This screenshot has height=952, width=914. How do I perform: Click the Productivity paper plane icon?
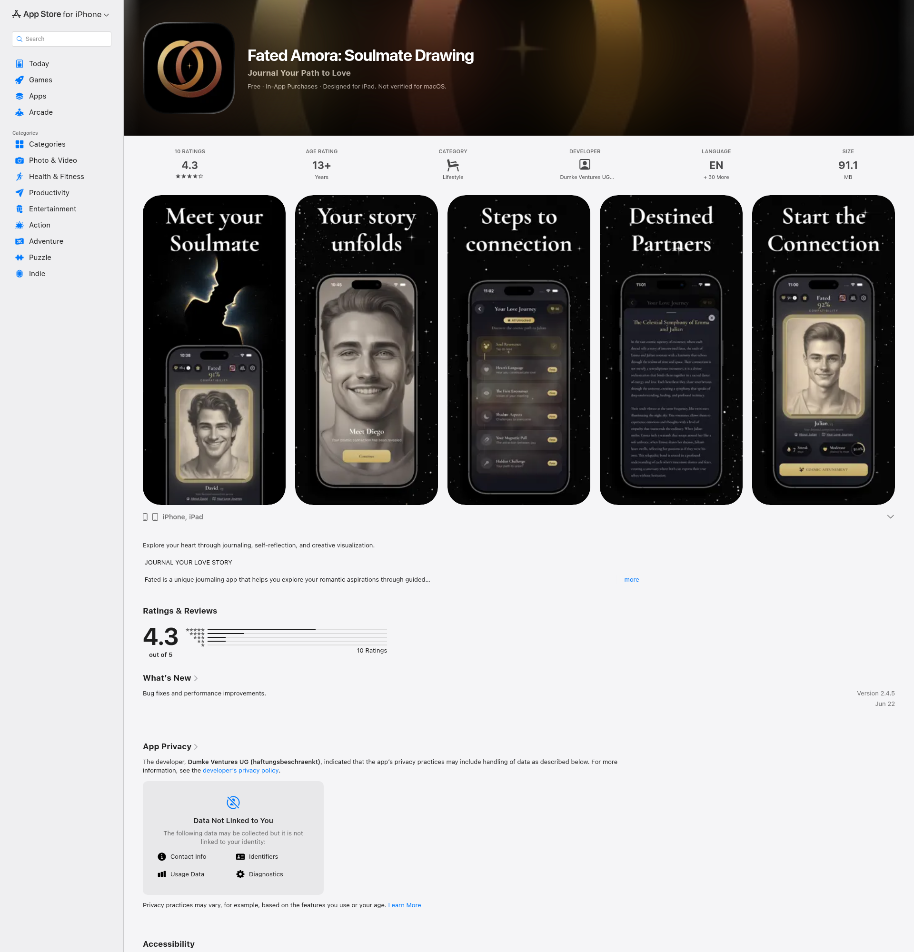click(20, 193)
